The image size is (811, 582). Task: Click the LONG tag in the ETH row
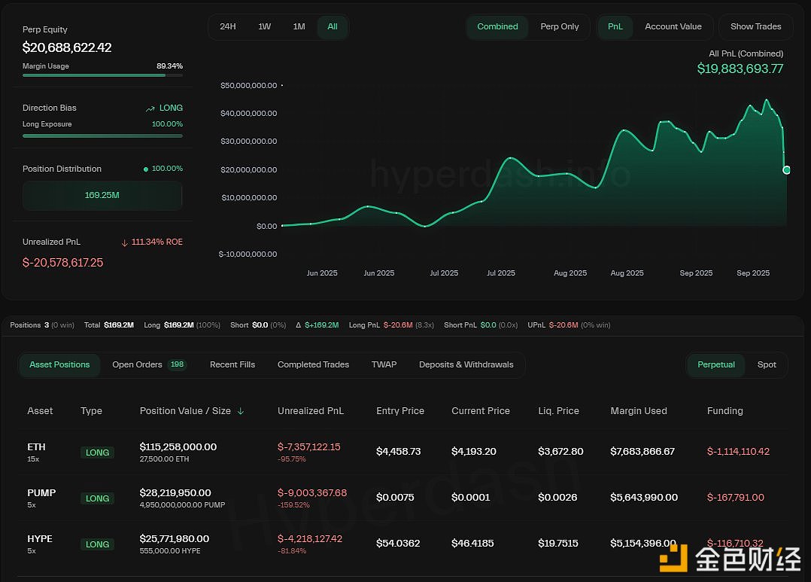click(x=97, y=452)
